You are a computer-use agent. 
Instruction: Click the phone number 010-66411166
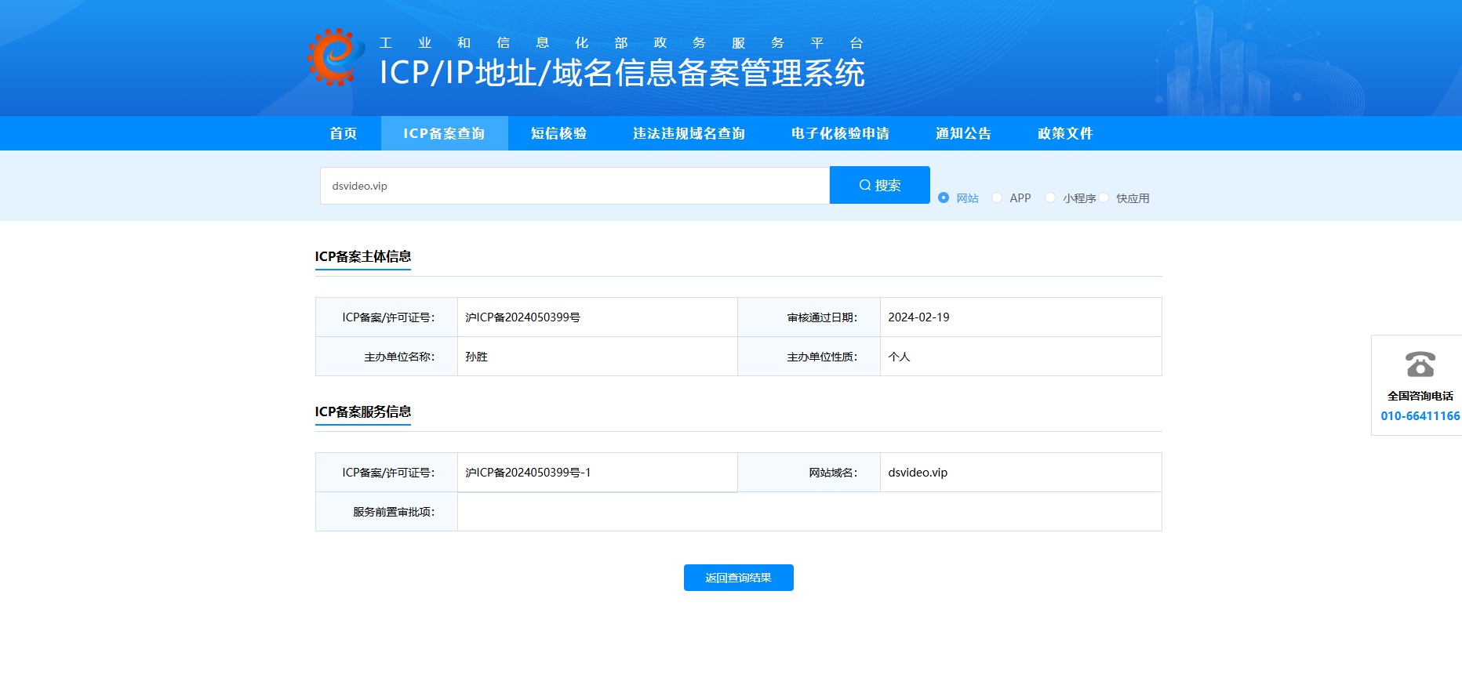1420,416
